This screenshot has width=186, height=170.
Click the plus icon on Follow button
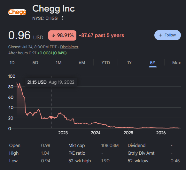[161, 35]
